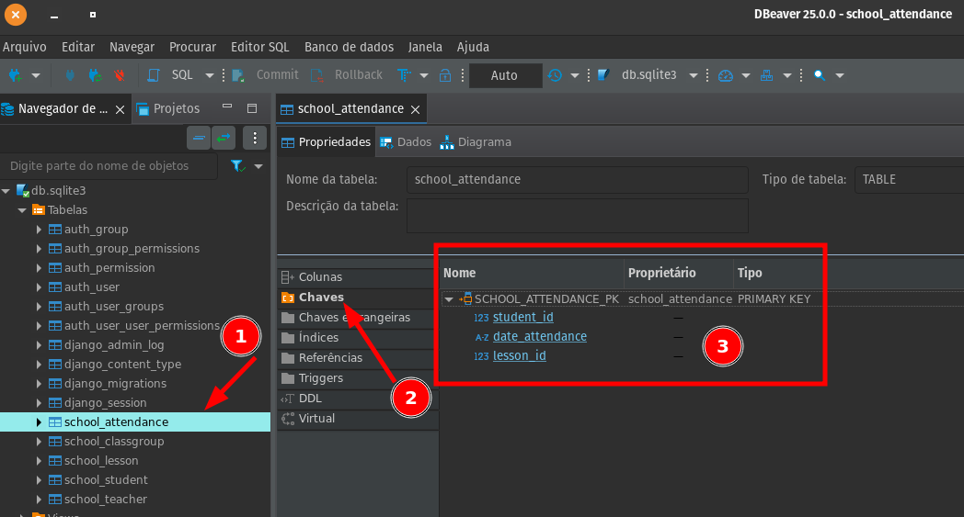The width and height of the screenshot is (964, 517).
Task: Maximize the navigator panel
Action: click(252, 108)
